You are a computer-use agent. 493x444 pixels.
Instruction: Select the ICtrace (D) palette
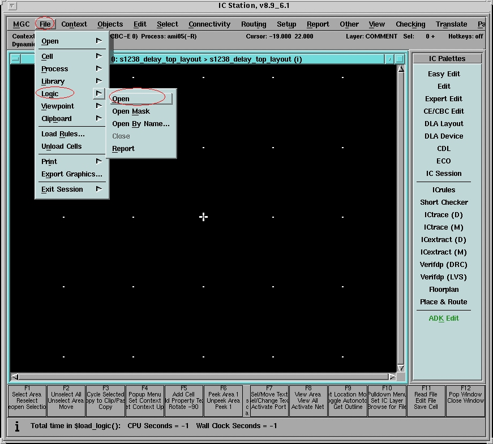tap(444, 215)
